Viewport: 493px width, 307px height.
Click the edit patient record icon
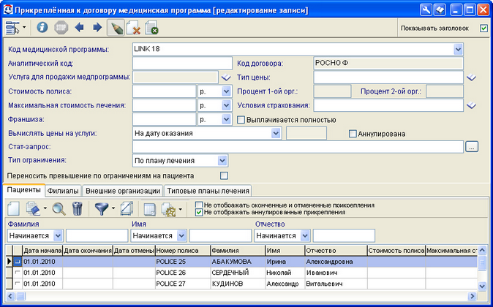coord(33,209)
